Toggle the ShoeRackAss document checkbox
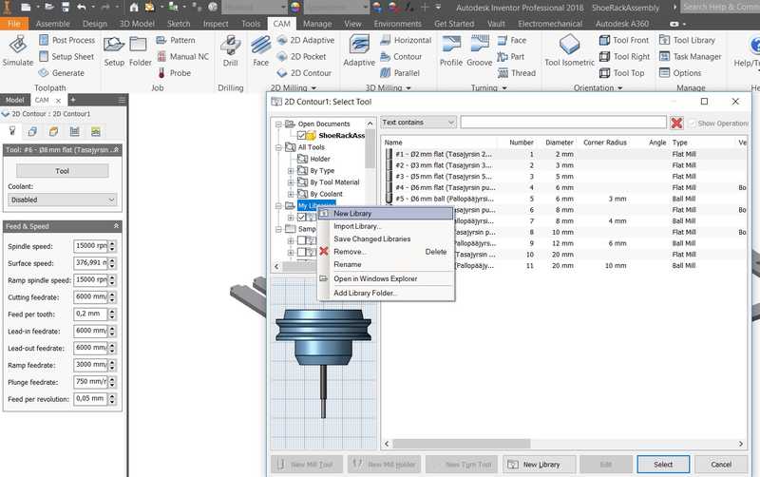The height and width of the screenshot is (477, 760). tap(301, 135)
